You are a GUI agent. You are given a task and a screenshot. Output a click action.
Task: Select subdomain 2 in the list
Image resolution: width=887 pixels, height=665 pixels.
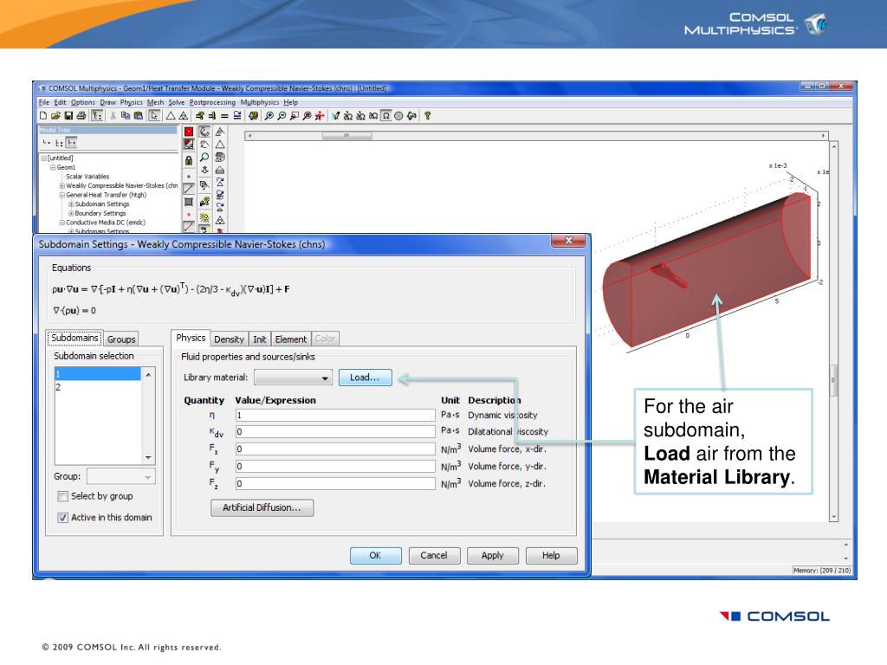(97, 387)
